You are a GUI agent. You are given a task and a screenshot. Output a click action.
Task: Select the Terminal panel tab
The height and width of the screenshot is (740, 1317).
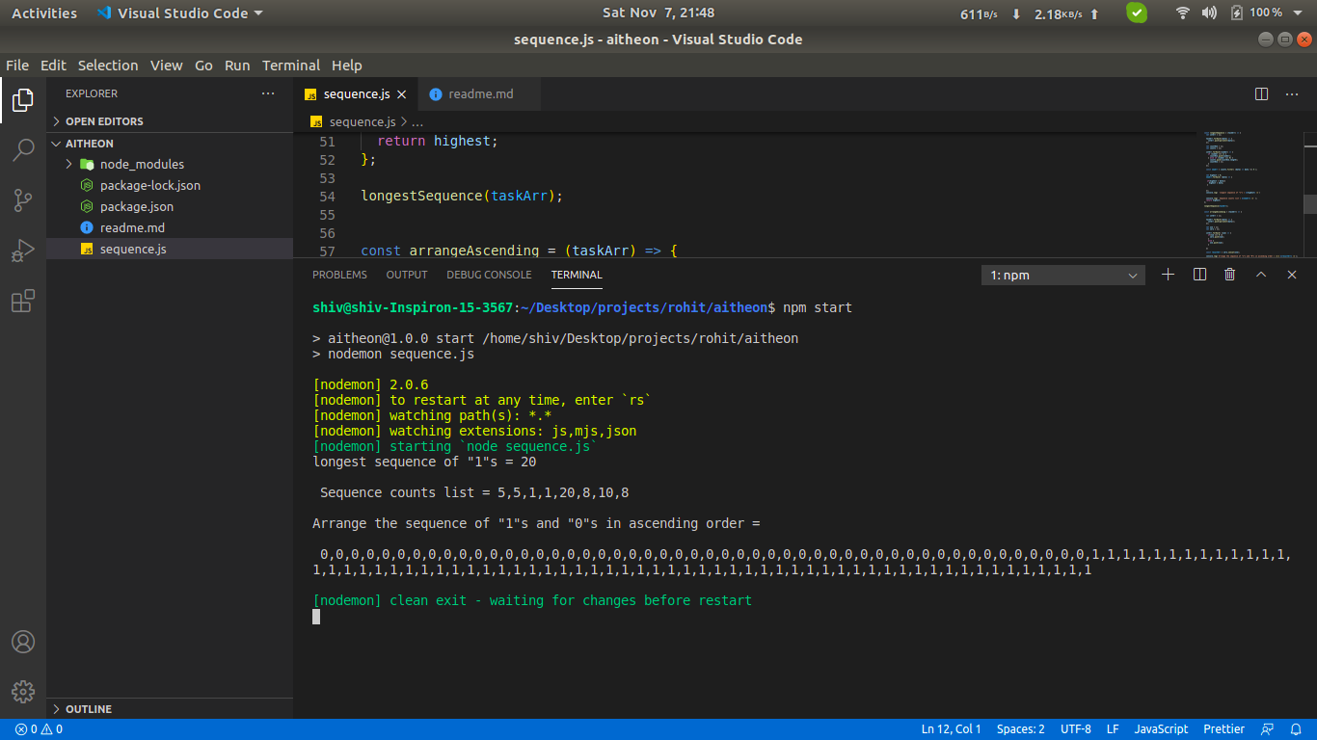coord(577,275)
